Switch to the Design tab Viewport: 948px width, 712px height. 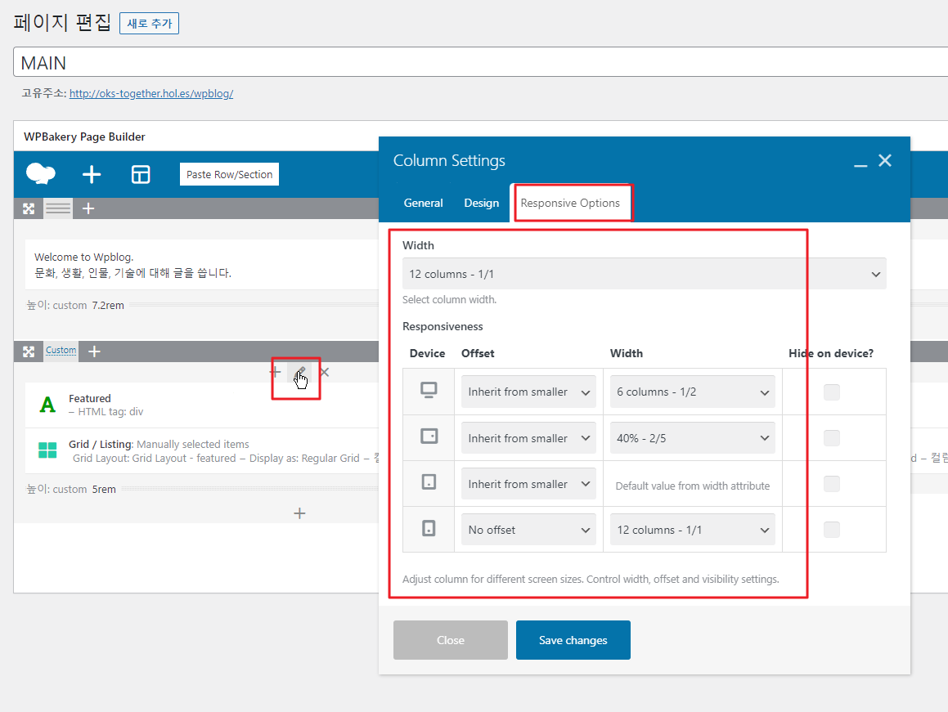click(x=481, y=203)
